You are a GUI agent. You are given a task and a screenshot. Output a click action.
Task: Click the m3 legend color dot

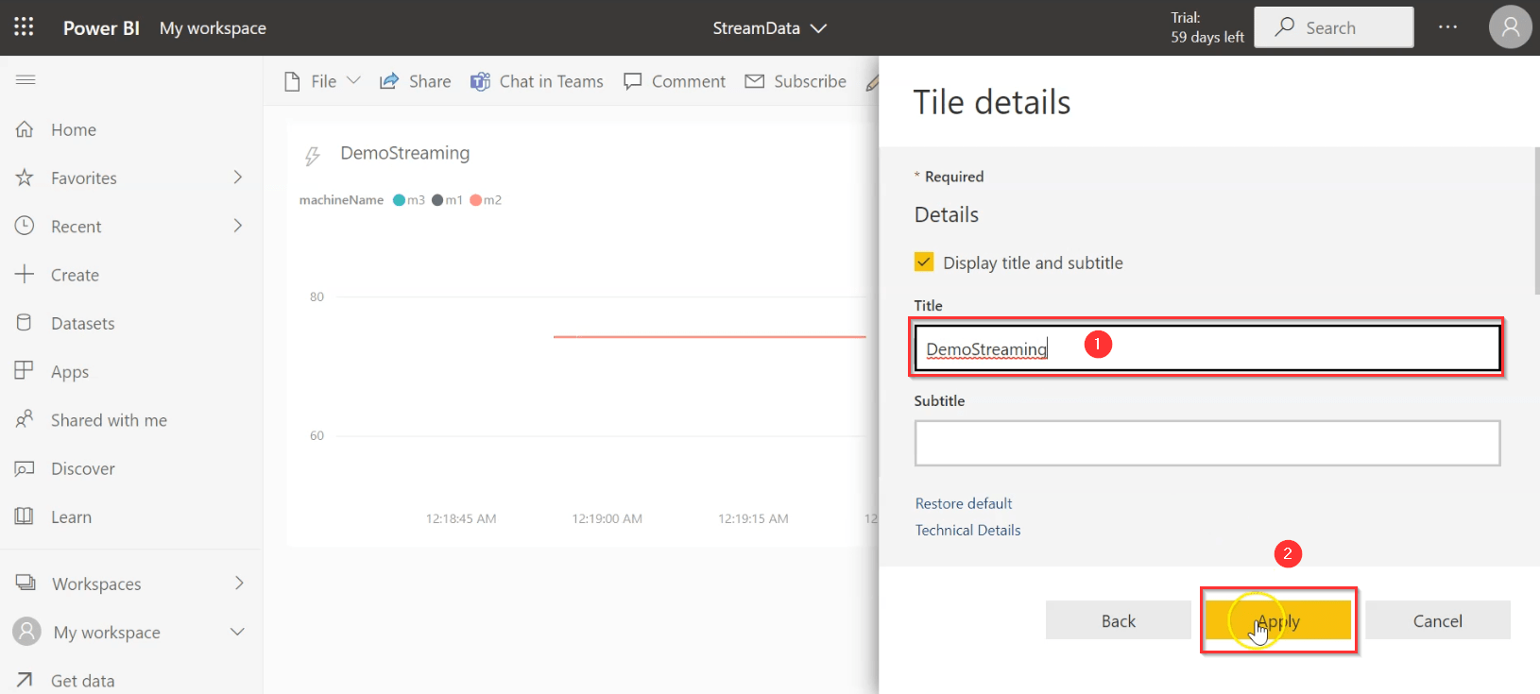pyautogui.click(x=399, y=200)
